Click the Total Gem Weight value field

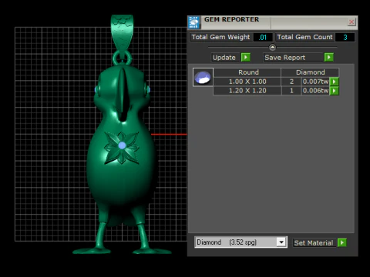click(263, 38)
